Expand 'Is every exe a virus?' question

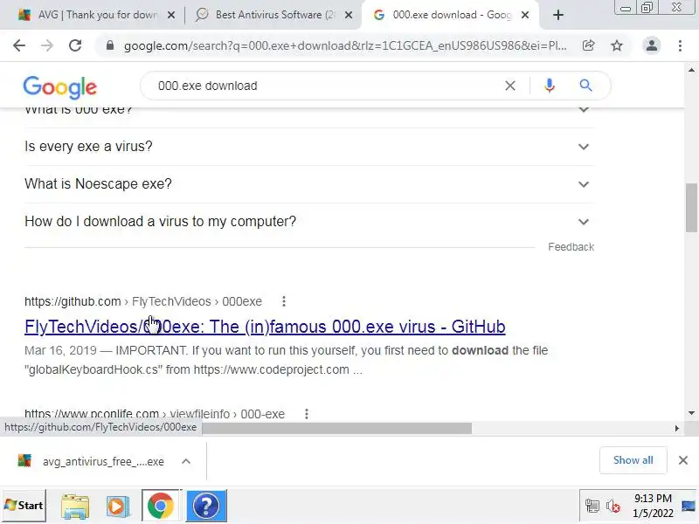(309, 147)
